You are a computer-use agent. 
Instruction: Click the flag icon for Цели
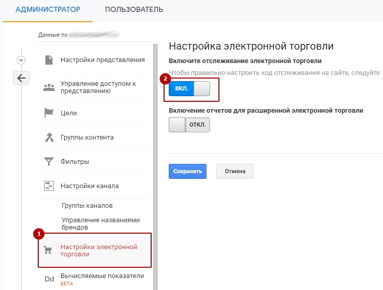tap(49, 113)
